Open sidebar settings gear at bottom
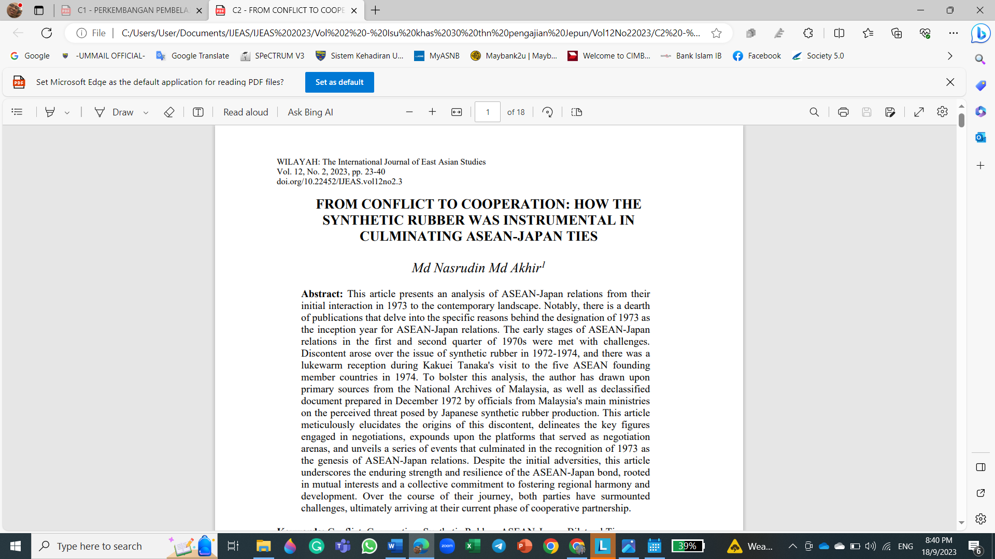 tap(980, 519)
